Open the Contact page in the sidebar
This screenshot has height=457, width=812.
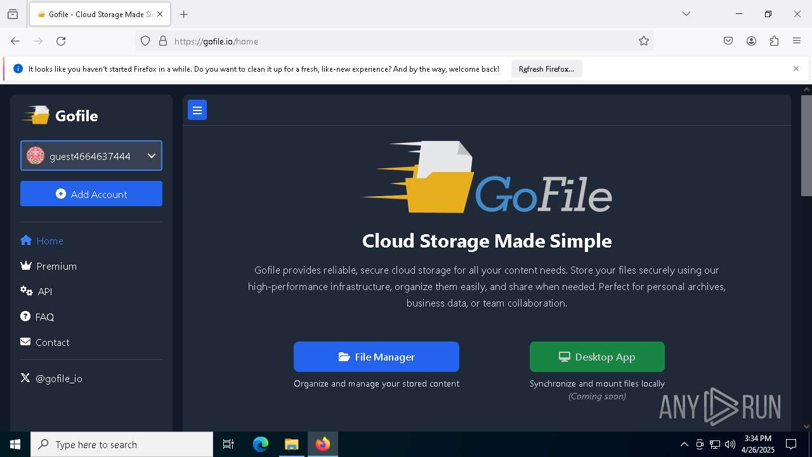click(x=45, y=342)
